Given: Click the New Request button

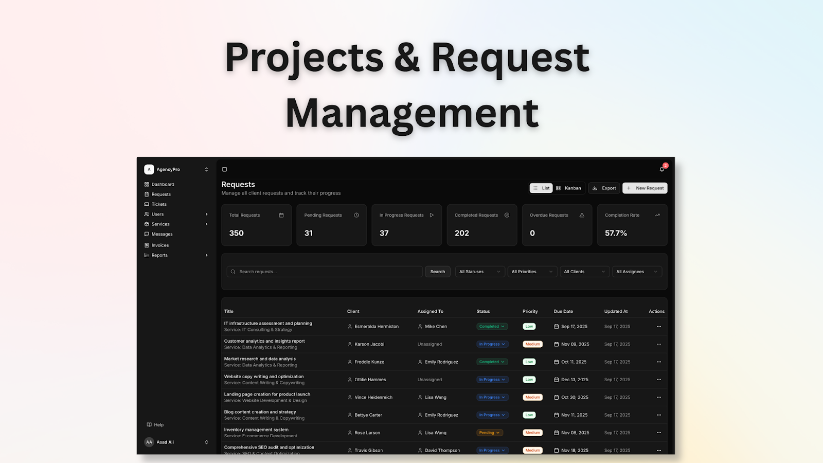Looking at the screenshot, I should (645, 188).
